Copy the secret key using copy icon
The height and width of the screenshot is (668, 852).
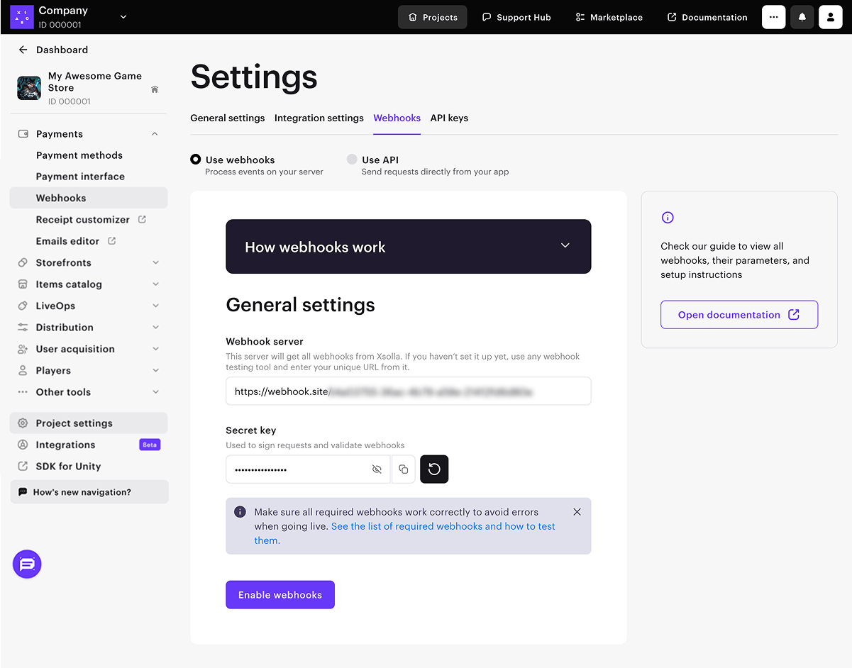pos(403,469)
